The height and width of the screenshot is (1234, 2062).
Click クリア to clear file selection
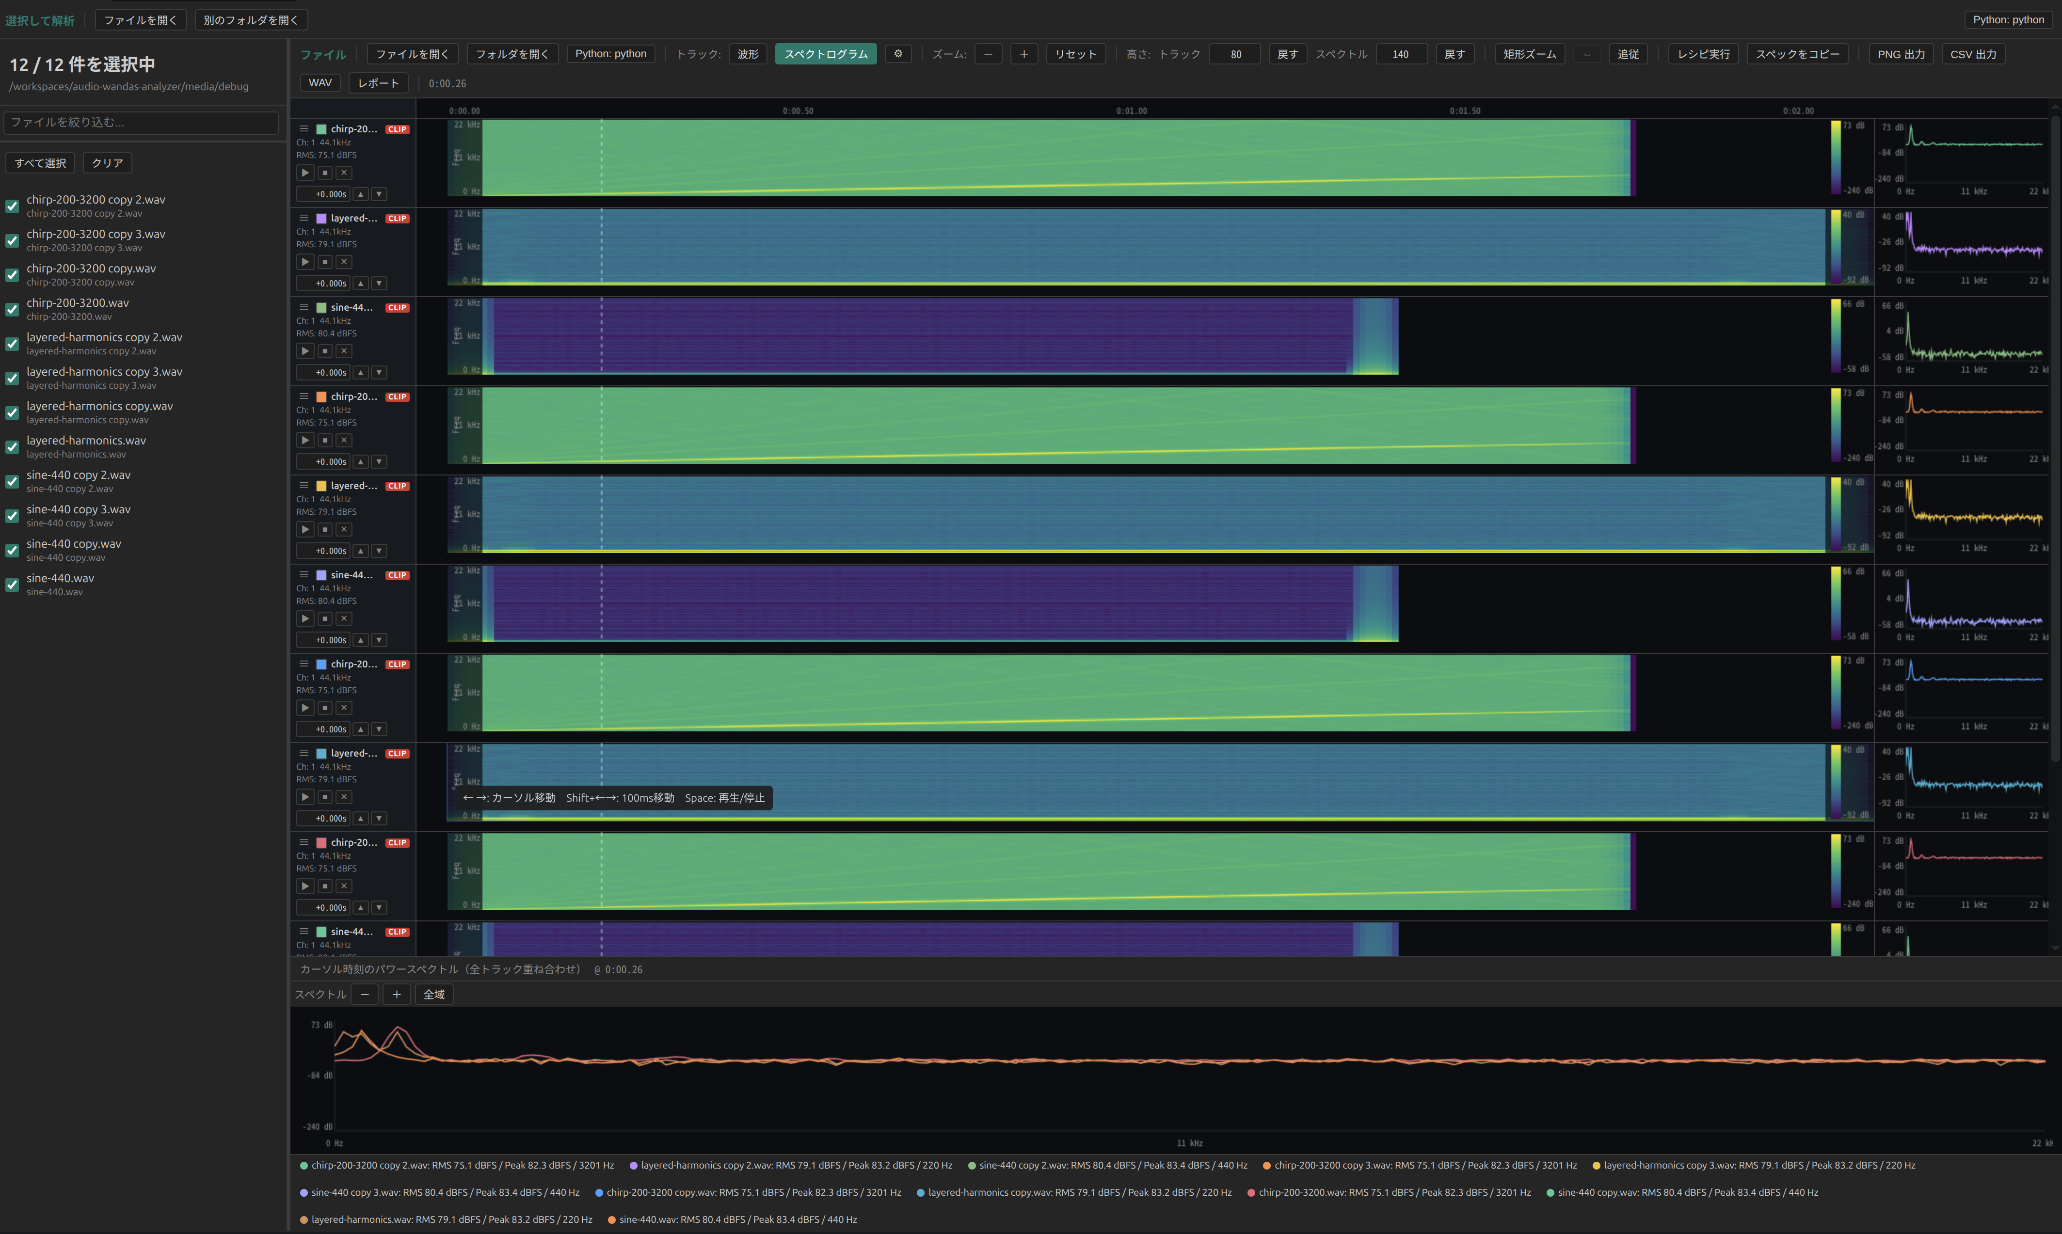(x=107, y=163)
